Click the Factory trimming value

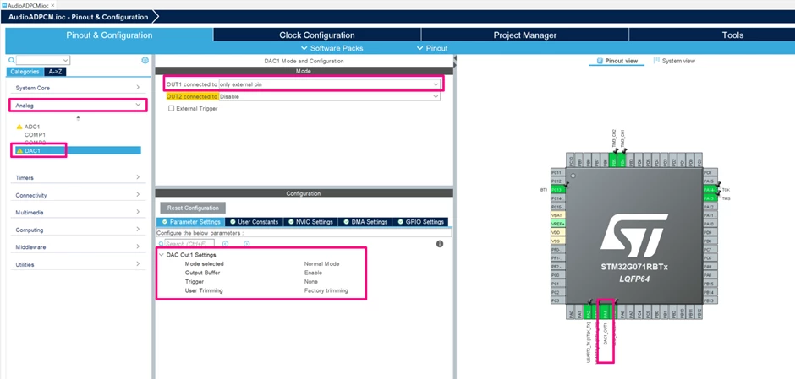[x=326, y=290]
